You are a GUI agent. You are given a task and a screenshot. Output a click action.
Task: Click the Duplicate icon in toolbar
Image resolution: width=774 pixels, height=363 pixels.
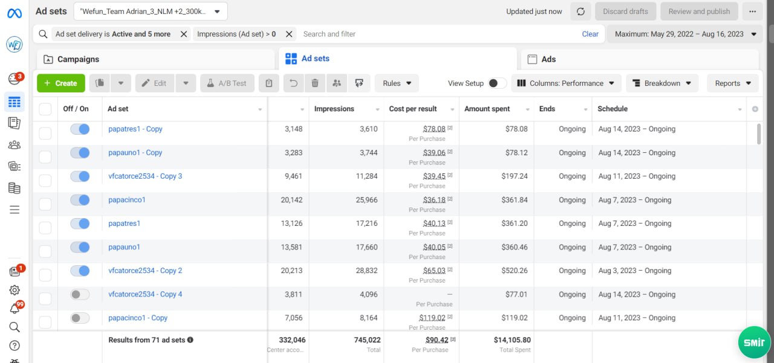click(100, 83)
